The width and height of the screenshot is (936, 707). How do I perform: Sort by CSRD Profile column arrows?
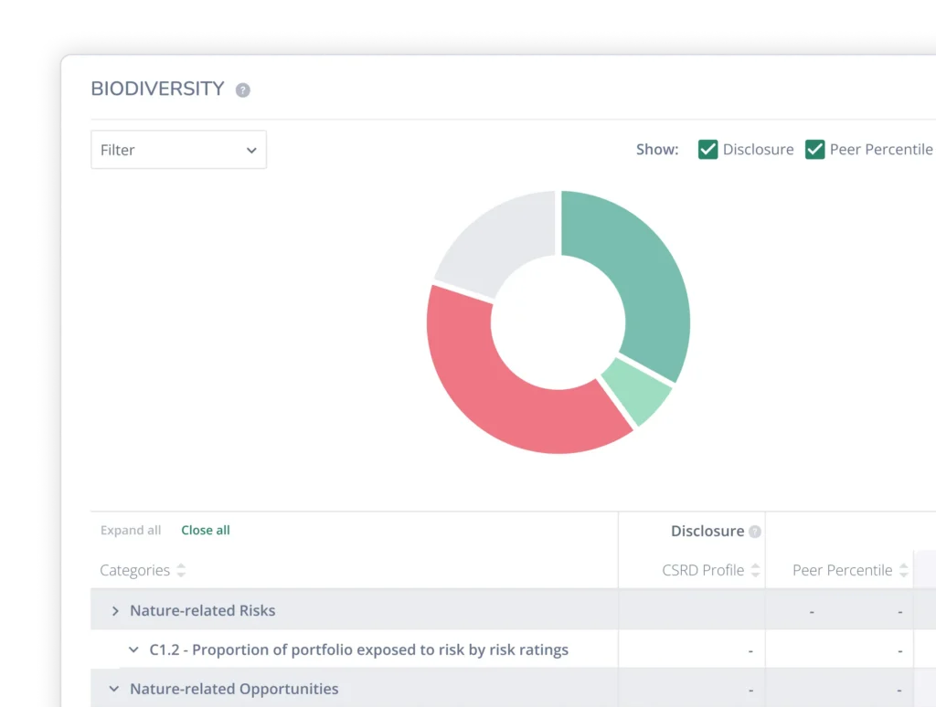755,570
